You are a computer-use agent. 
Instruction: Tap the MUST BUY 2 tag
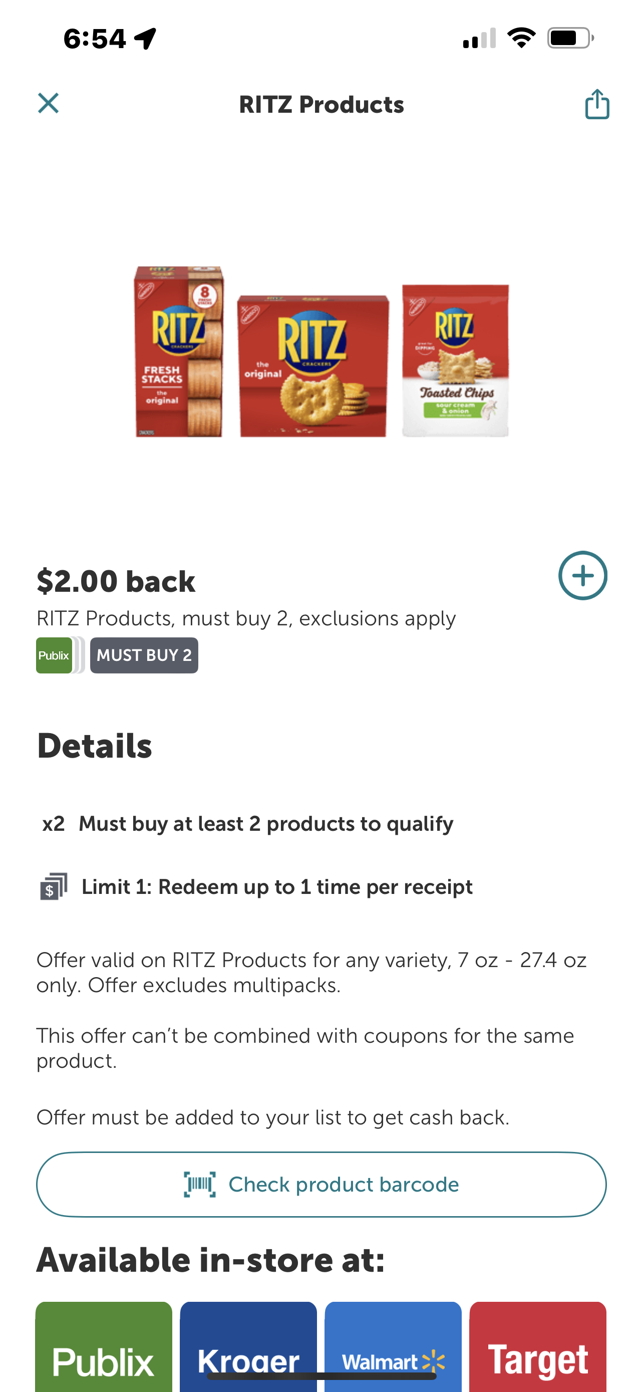click(144, 655)
